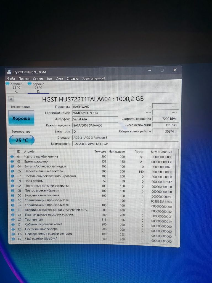Click status icon of attribute 09 row
This screenshot has height=283, width=212.
[12, 181]
